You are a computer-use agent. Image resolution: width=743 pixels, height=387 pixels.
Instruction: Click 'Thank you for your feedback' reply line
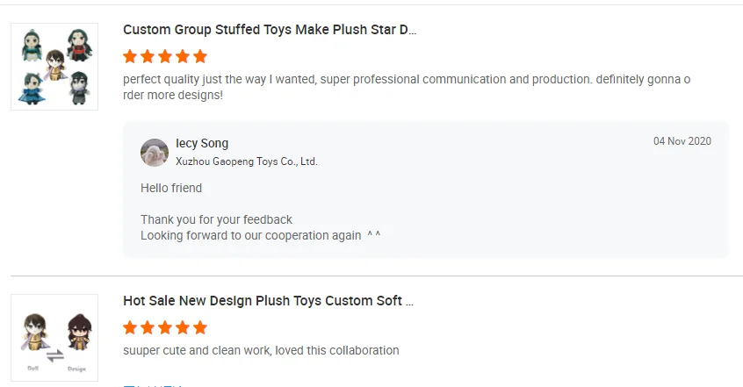(x=216, y=219)
